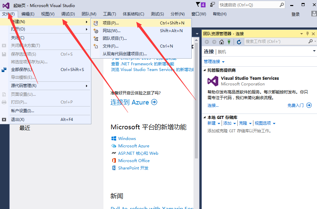
Task: Expand the 源代码管理(R) submenu arrow
Action: click(x=86, y=86)
